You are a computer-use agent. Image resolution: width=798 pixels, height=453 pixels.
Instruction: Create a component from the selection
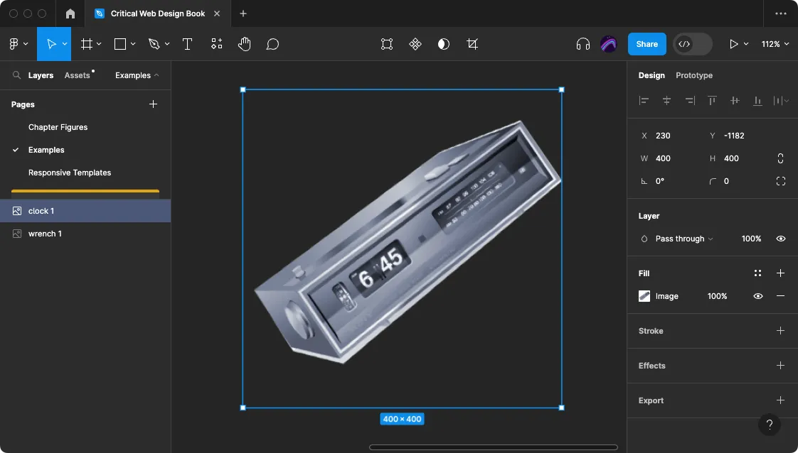point(415,44)
